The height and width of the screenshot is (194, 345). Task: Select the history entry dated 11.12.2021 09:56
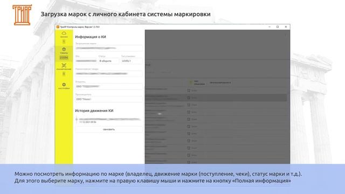click(x=109, y=120)
